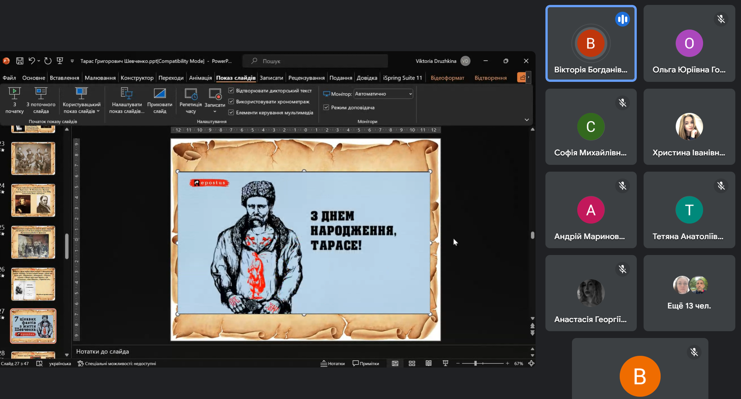Start slideshow from the current slide
This screenshot has height=399, width=741.
tap(41, 100)
